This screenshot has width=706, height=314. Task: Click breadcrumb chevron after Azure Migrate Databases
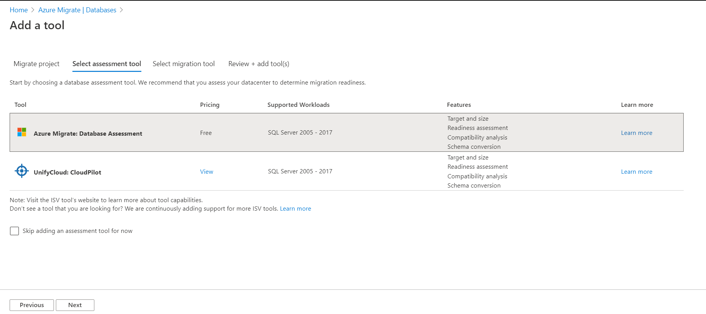[121, 10]
